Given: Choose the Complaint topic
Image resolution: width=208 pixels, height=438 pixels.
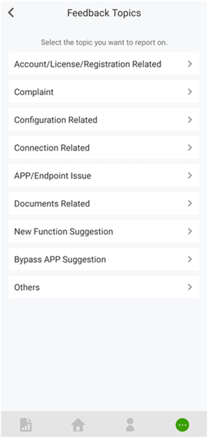Looking at the screenshot, I should coord(104,91).
